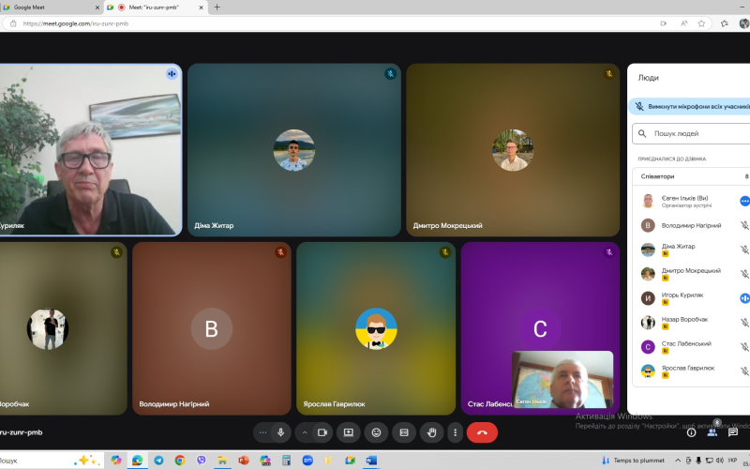Open the emoji reactions button

[x=377, y=432]
